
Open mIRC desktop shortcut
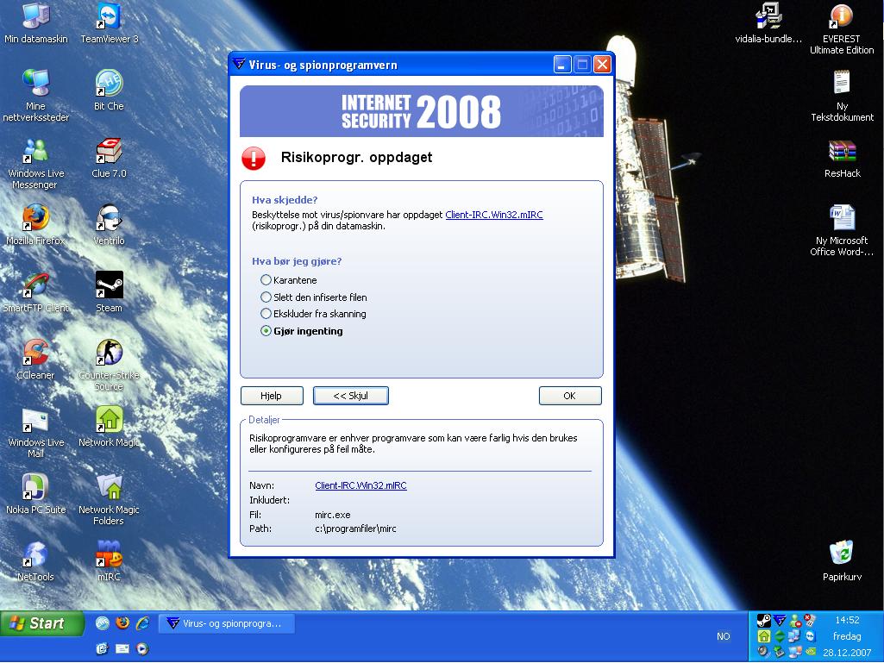(x=109, y=561)
